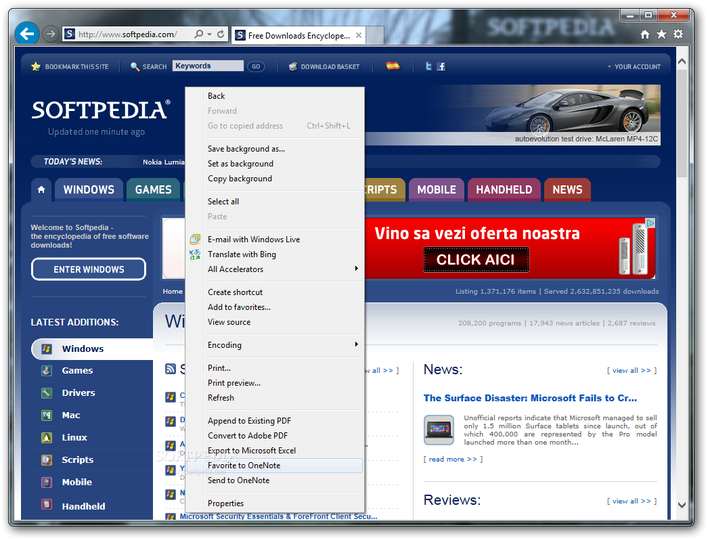The image size is (708, 540).
Task: Close the Free Downloads Encyclopedia tab
Action: [x=359, y=35]
